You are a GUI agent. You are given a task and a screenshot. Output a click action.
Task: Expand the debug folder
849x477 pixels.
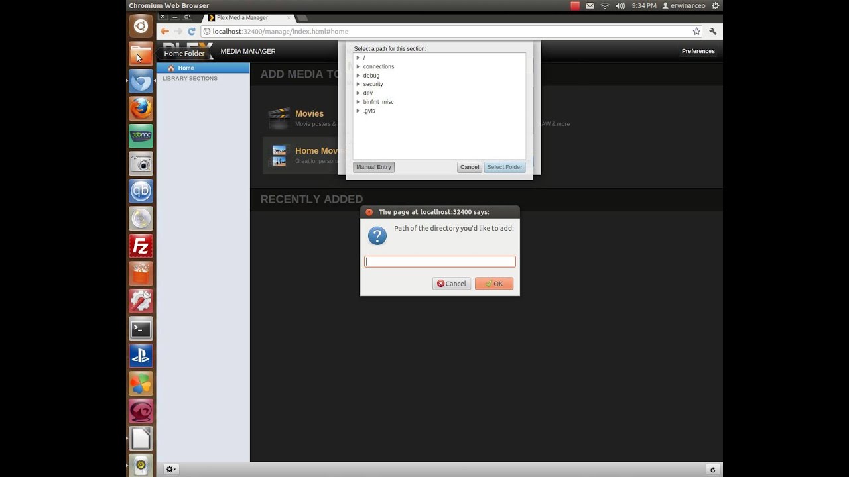tap(358, 76)
